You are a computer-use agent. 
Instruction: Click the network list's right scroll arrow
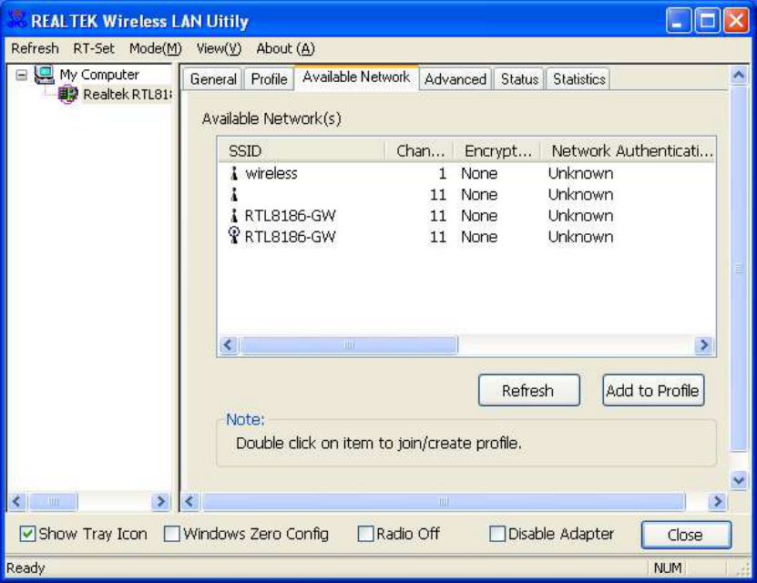pyautogui.click(x=704, y=344)
